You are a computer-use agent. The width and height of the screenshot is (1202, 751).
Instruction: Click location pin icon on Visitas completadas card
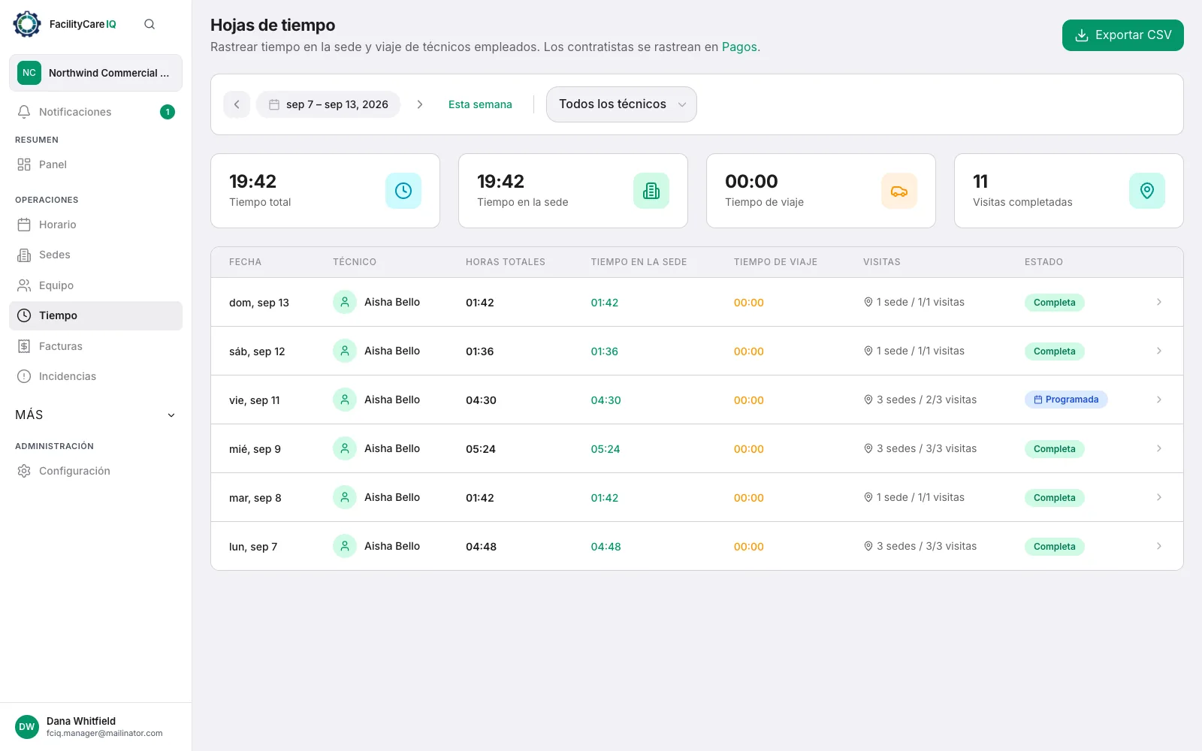click(x=1147, y=191)
